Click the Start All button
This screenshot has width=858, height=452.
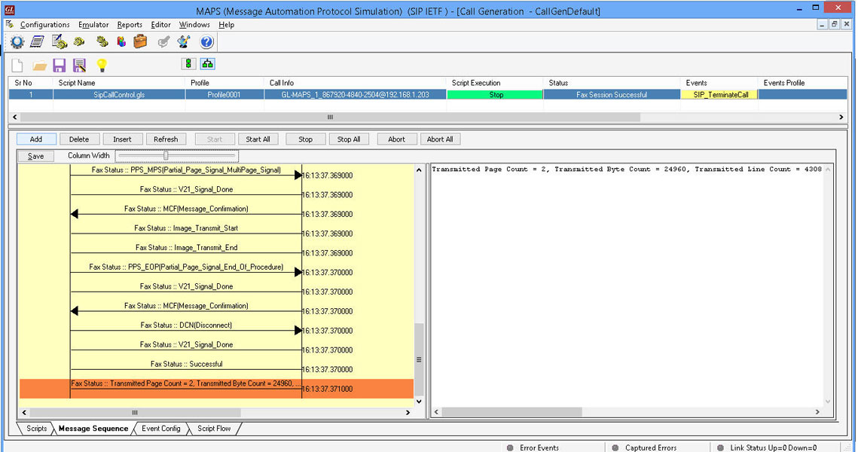tap(258, 139)
